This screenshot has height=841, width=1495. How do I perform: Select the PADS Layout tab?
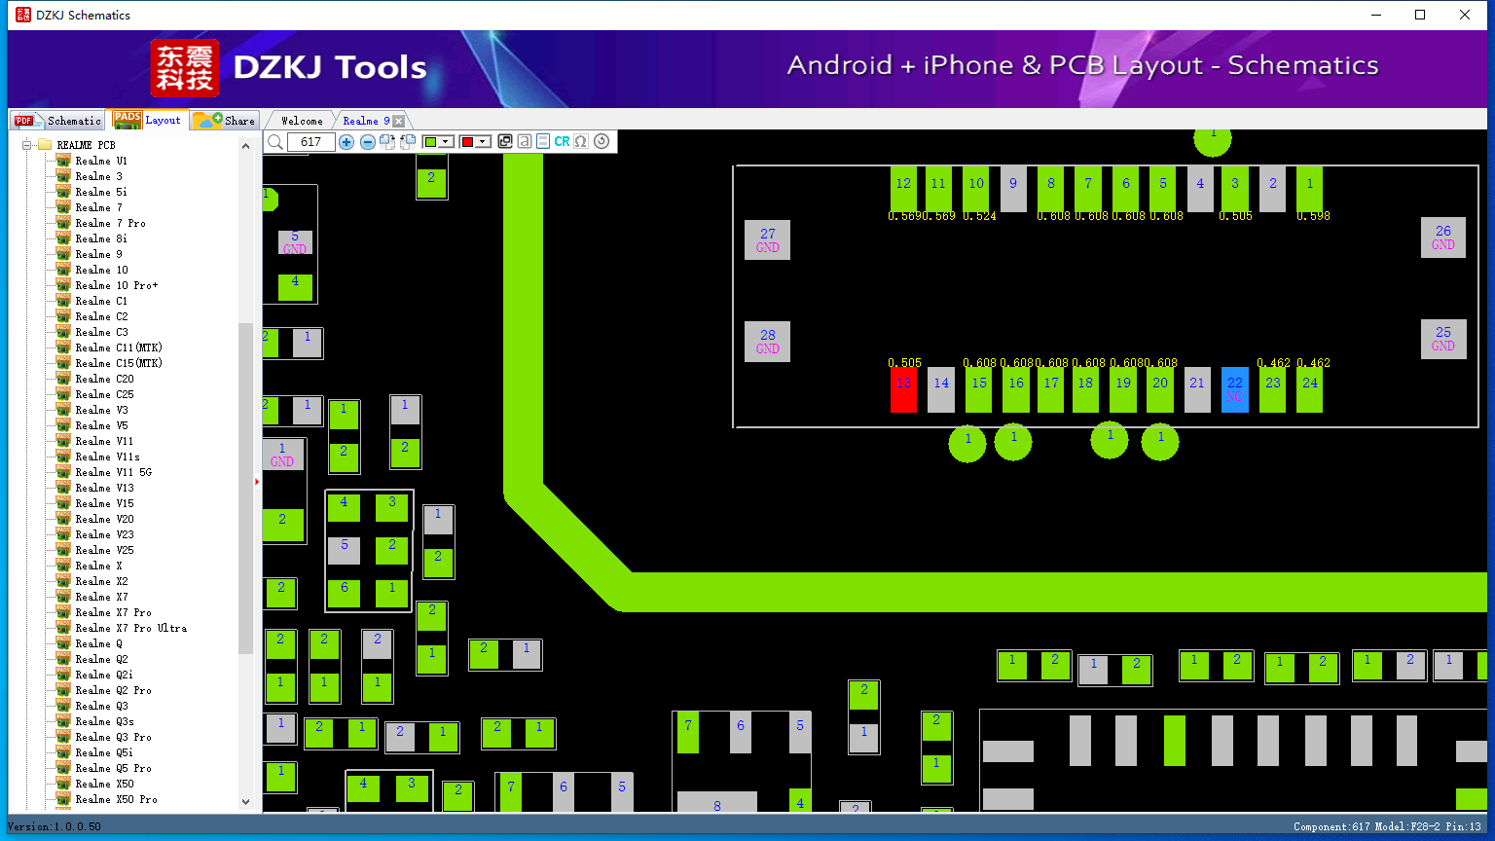147,120
